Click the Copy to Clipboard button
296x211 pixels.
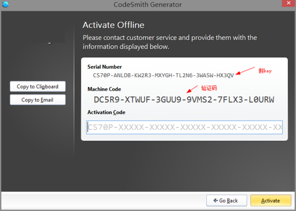pos(38,86)
